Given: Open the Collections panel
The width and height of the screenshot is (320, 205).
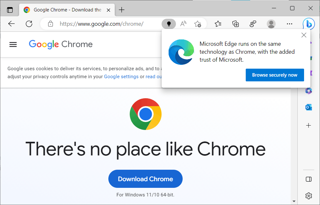Looking at the screenshot, I should [235, 24].
